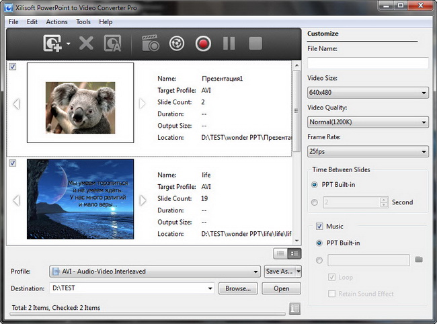Open the Tools menu
Viewport: 437px width, 324px height.
tap(83, 22)
